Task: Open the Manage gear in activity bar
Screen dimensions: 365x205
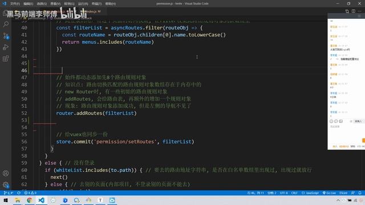Action: tap(6, 184)
